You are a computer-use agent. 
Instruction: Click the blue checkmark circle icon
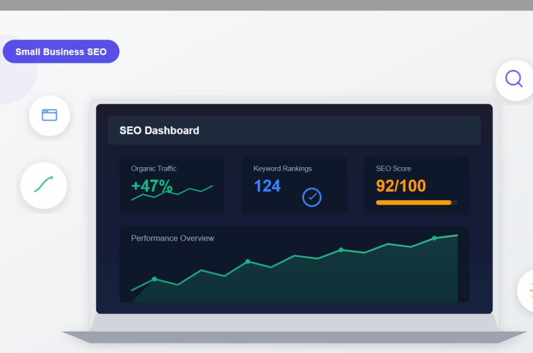pyautogui.click(x=312, y=197)
